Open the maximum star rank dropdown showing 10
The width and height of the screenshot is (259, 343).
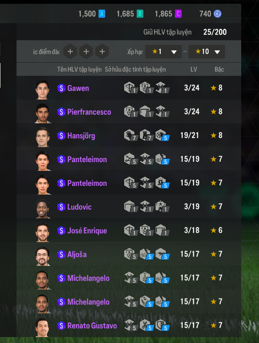[x=207, y=52]
